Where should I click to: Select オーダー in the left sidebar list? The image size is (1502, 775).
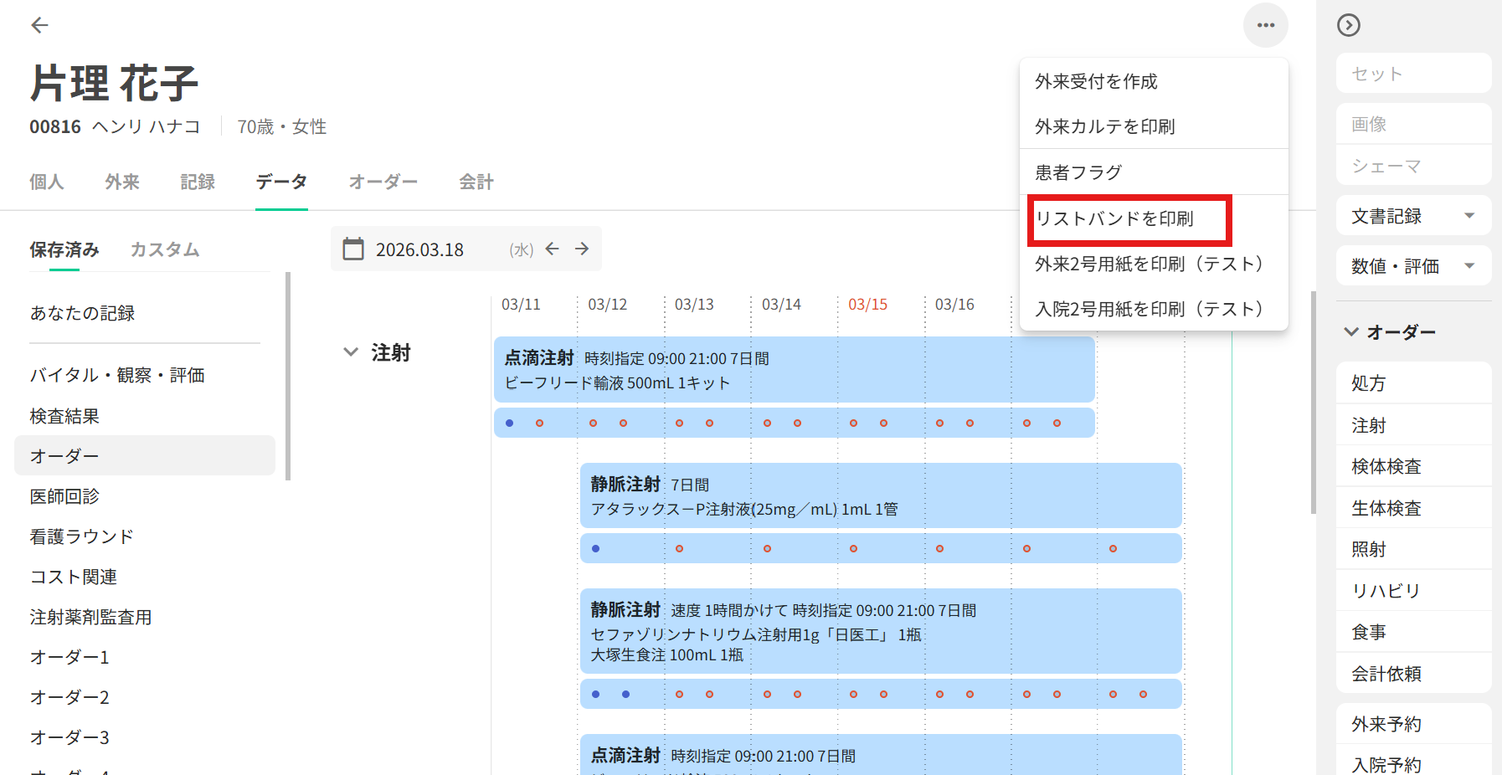145,456
